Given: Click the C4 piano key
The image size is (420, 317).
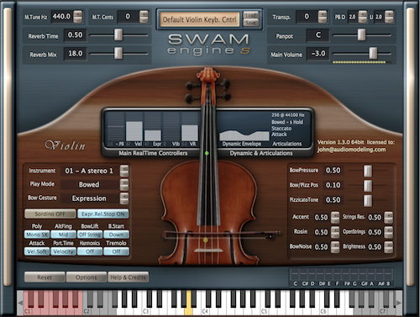Looking at the screenshot, I should pyautogui.click(x=205, y=309).
